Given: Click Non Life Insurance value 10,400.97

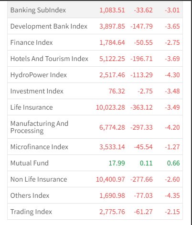Looking at the screenshot, I should pyautogui.click(x=110, y=179).
